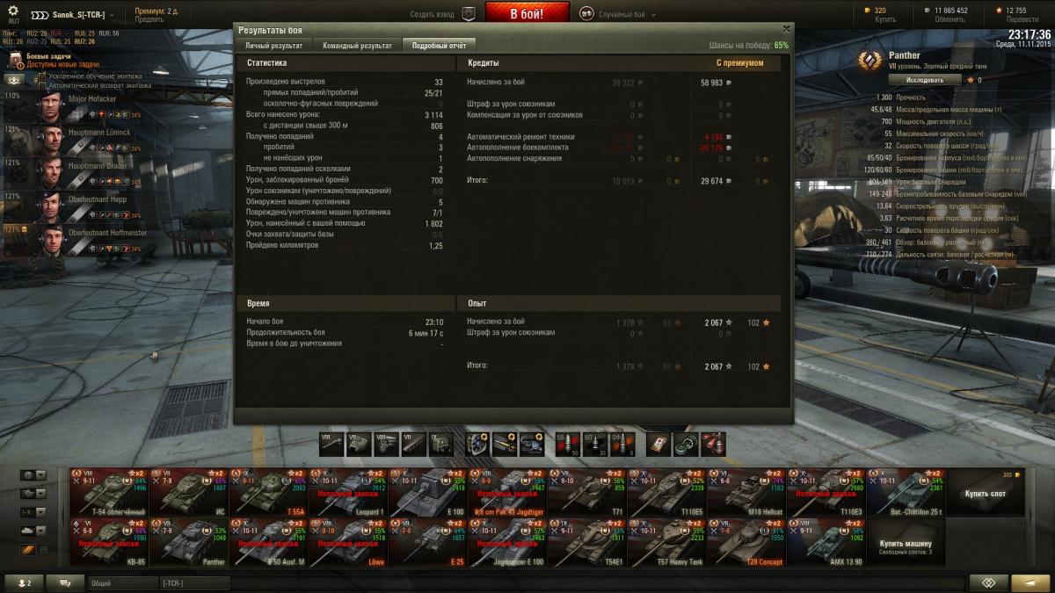The height and width of the screenshot is (593, 1055).
Task: Select the Löwe tank in carousel
Action: (x=349, y=542)
